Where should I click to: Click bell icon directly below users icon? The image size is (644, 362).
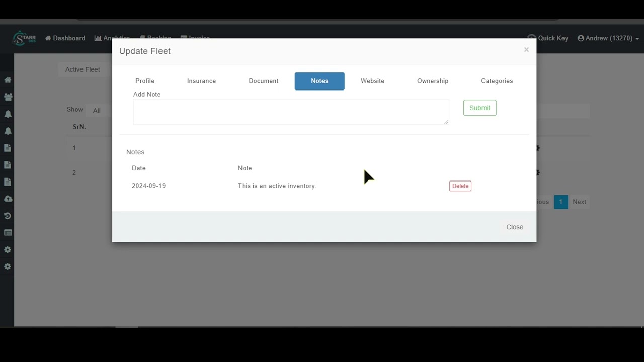(x=8, y=114)
